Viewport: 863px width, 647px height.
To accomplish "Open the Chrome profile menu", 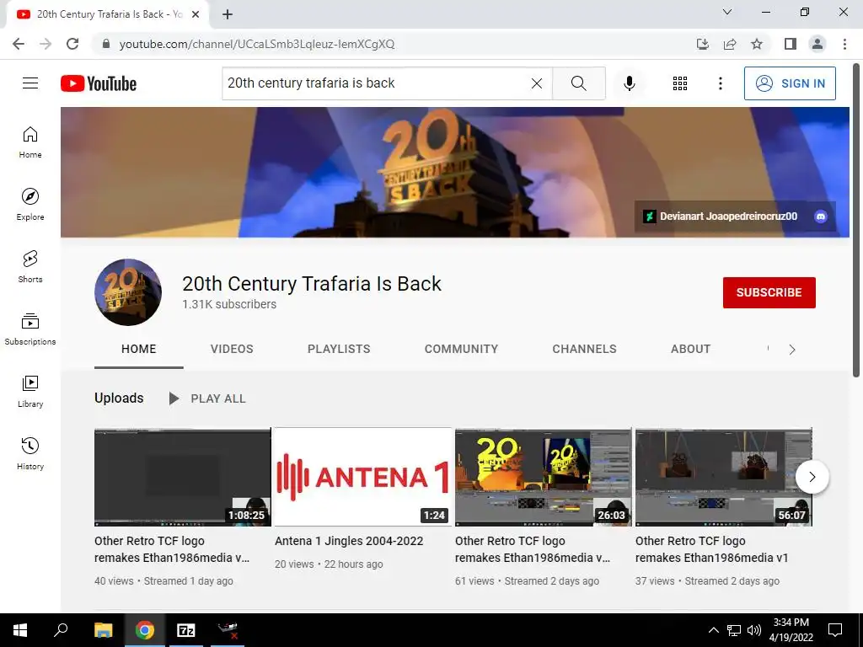I will click(x=817, y=44).
